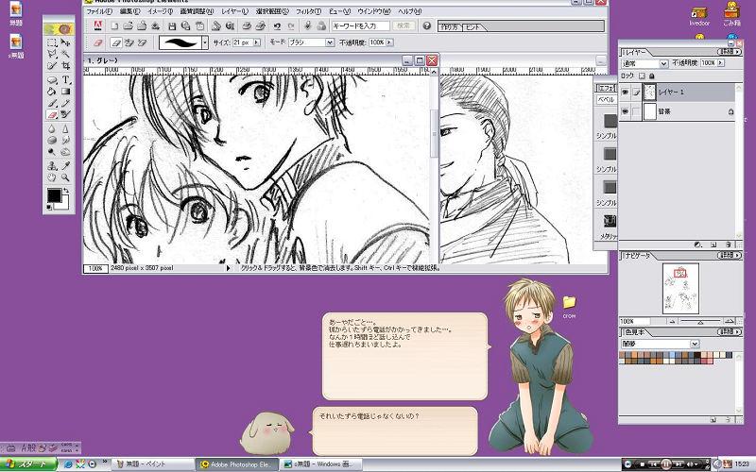Select the Magic Wand tool
The width and height of the screenshot is (756, 472).
point(65,54)
